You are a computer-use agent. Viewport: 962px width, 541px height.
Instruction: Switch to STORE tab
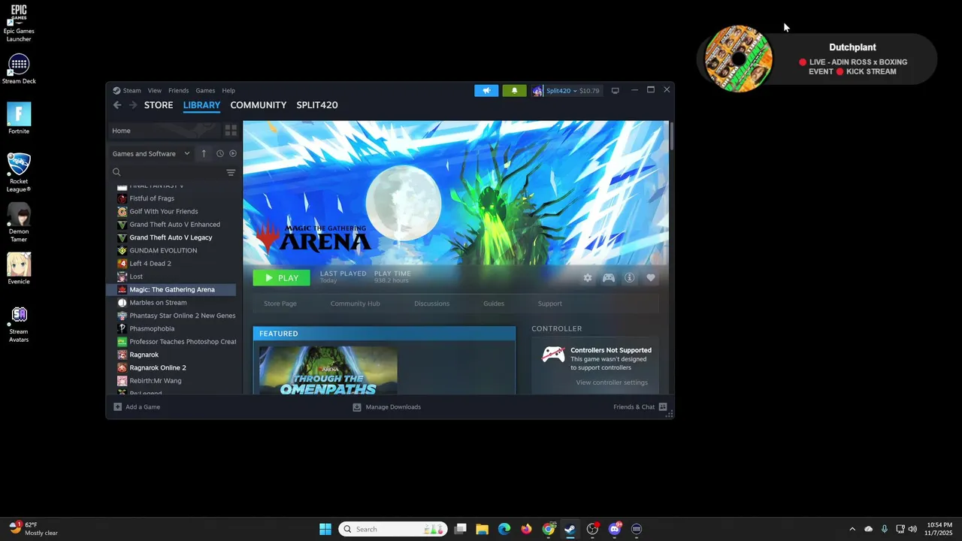click(159, 105)
